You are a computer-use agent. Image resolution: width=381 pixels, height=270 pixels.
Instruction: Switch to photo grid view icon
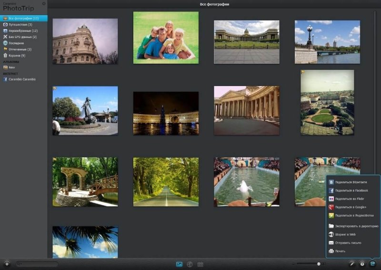click(179, 264)
